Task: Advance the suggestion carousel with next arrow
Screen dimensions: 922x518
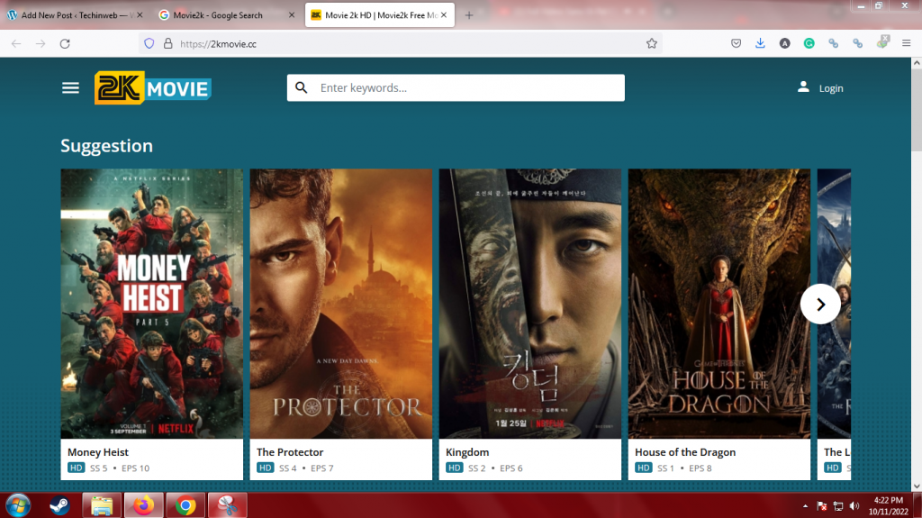Action: point(820,304)
